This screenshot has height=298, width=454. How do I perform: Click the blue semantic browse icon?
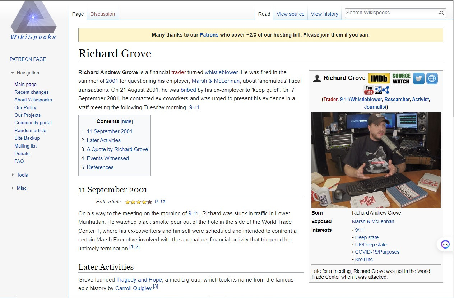point(386,90)
